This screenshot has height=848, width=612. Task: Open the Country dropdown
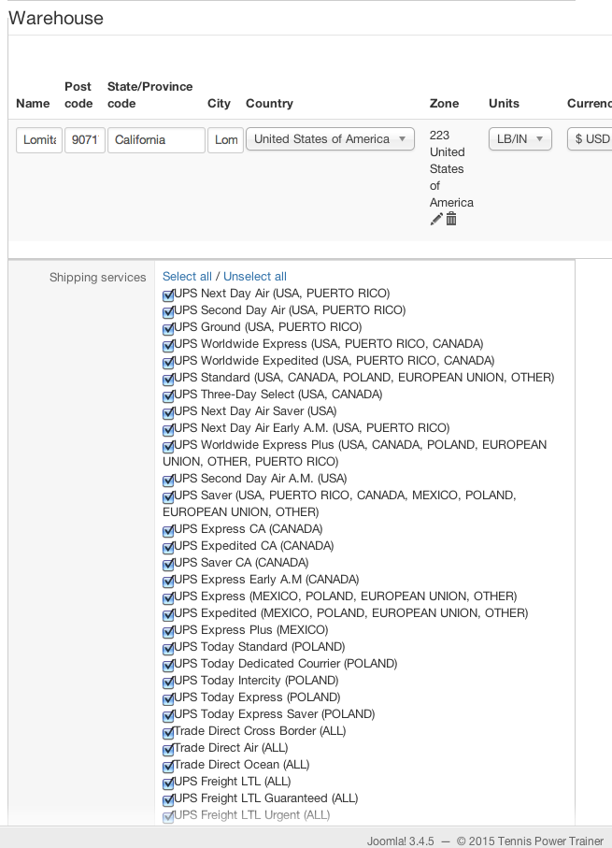click(330, 139)
